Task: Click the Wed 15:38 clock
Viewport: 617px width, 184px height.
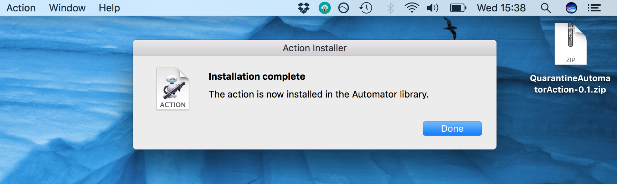Action: pos(501,8)
